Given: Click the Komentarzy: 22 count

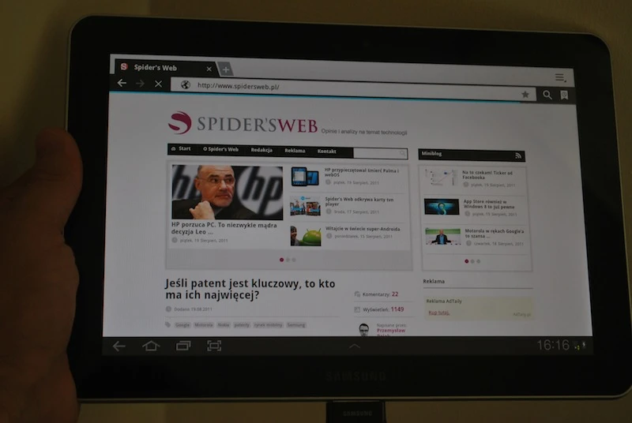Looking at the screenshot, I should (x=377, y=294).
